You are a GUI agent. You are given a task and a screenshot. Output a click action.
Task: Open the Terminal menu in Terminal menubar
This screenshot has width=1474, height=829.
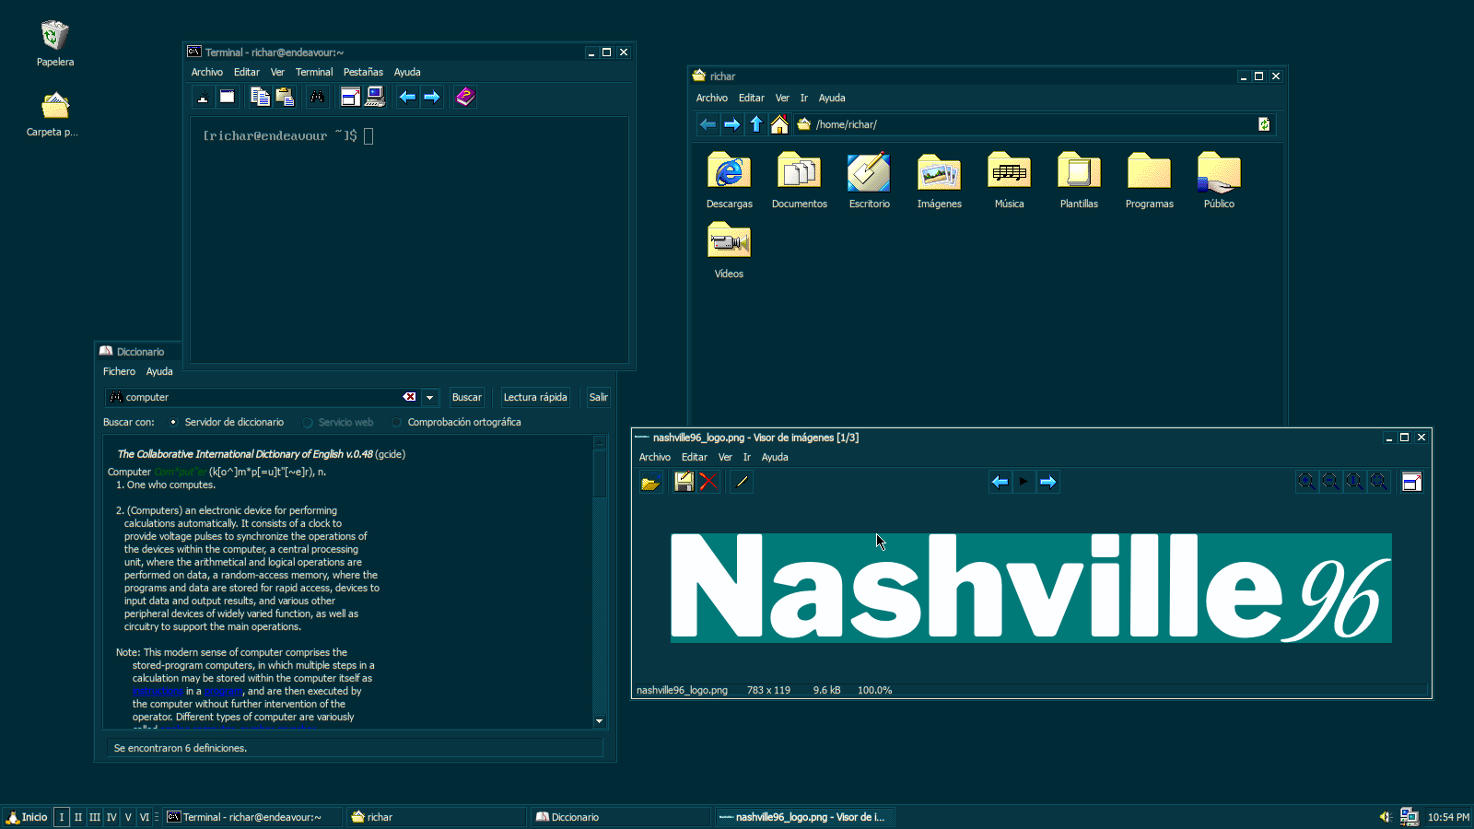click(314, 72)
